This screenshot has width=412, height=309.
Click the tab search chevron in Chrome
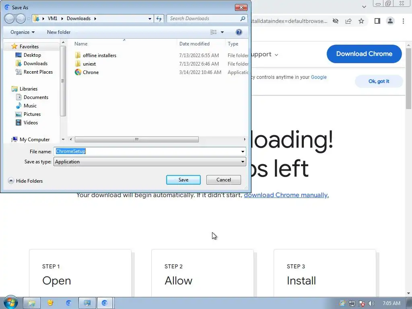tap(364, 7)
